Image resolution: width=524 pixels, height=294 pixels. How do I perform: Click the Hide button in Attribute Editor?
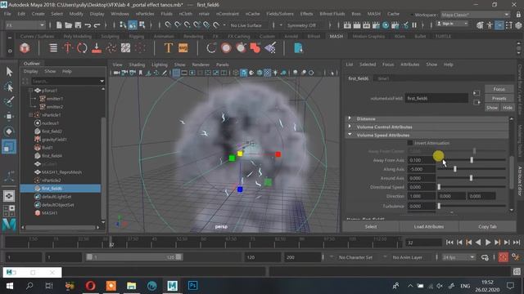[x=508, y=108]
